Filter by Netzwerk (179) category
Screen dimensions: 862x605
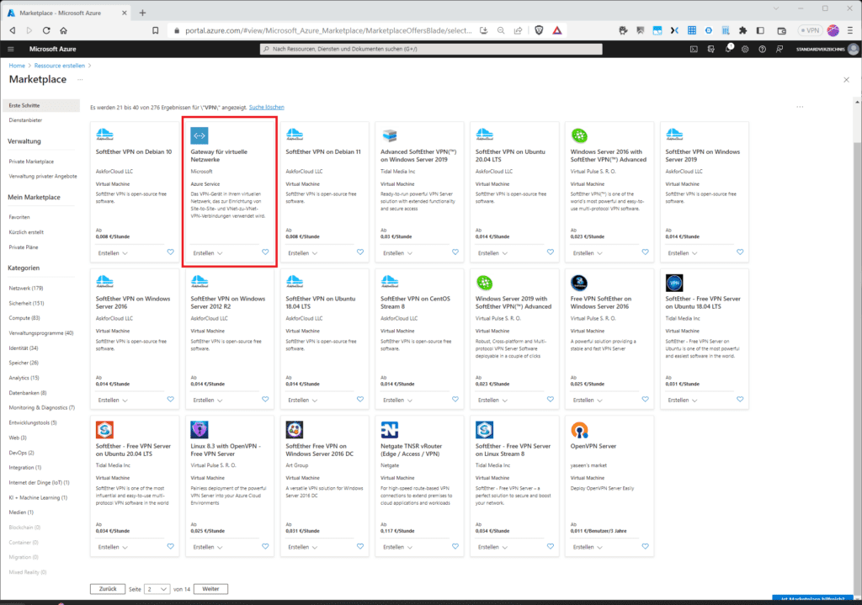pos(26,289)
